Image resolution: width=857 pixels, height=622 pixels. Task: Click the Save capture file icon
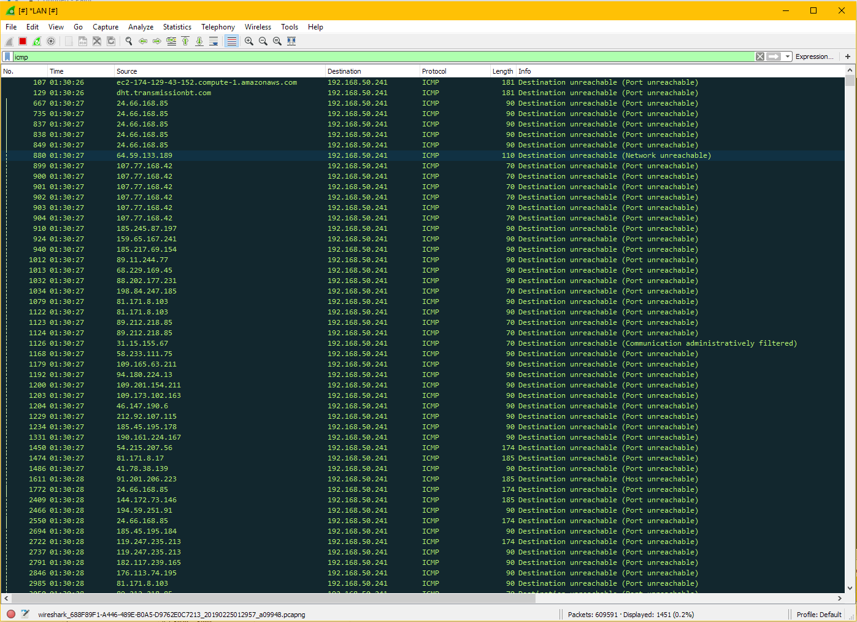[x=83, y=41]
